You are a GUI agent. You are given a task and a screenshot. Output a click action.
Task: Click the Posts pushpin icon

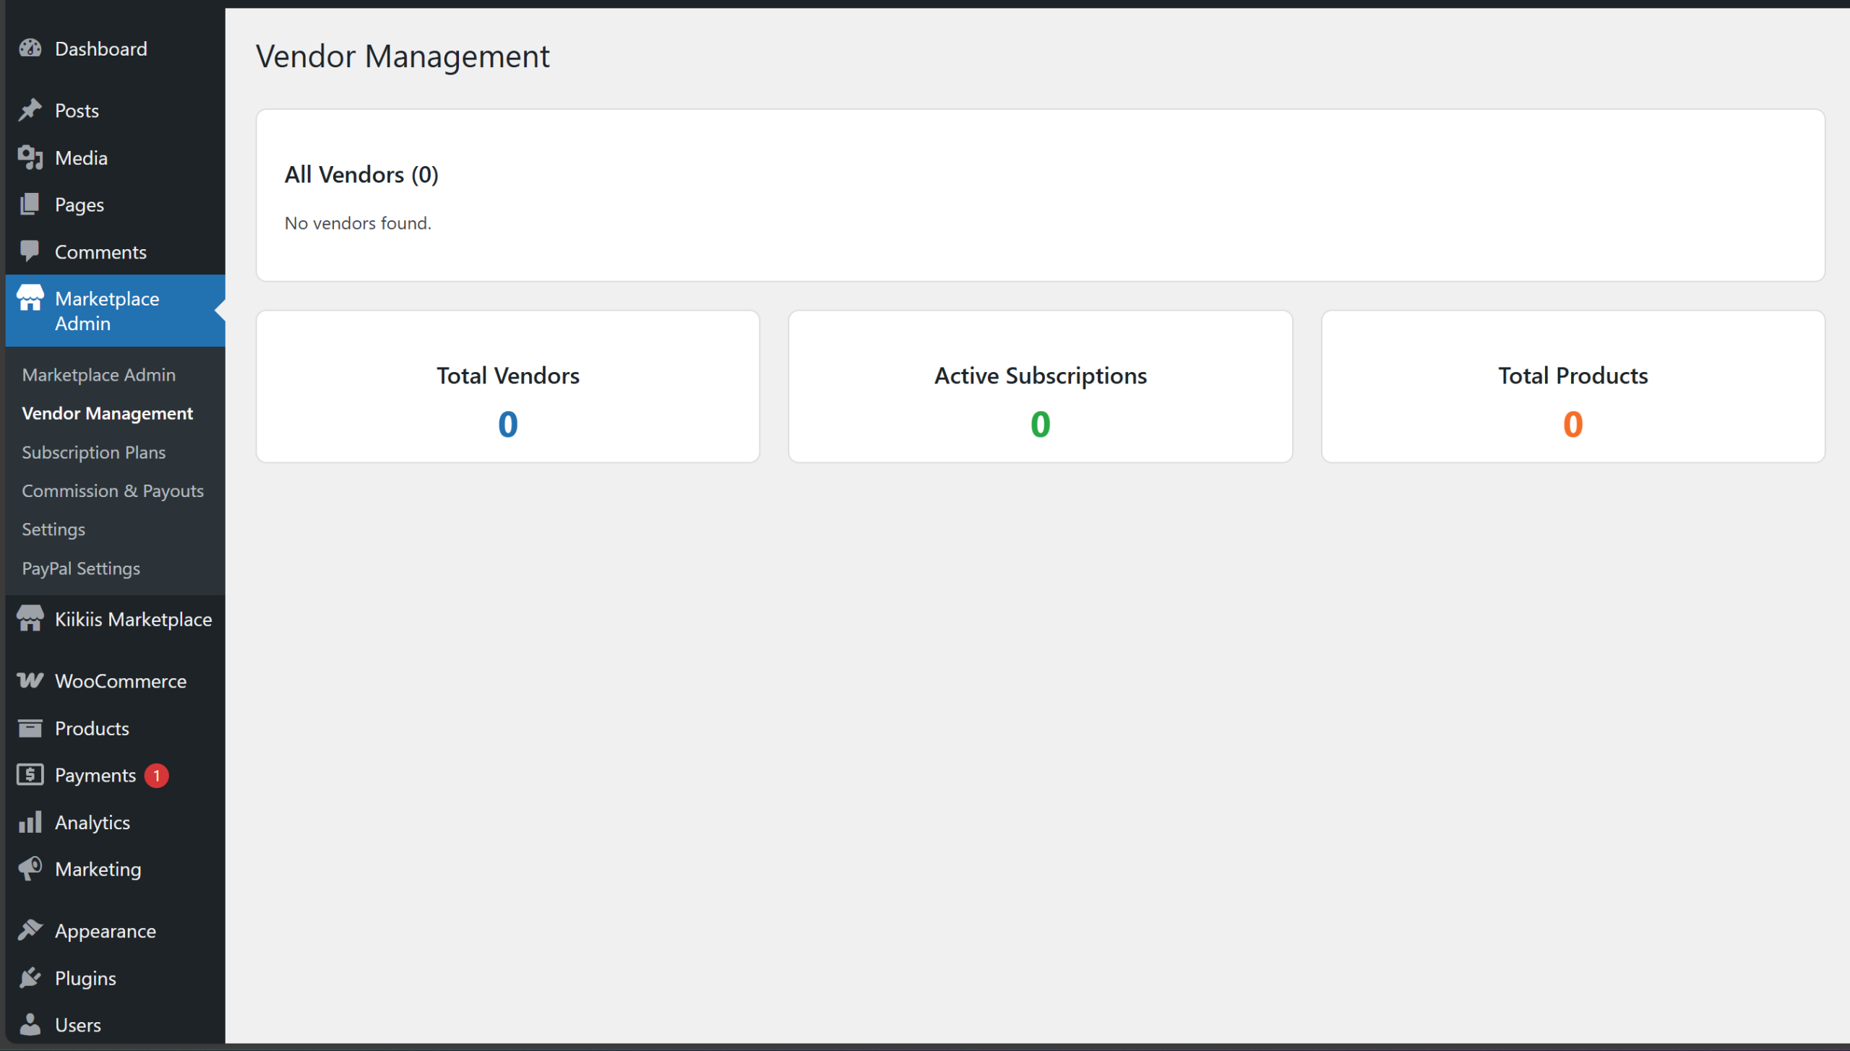pyautogui.click(x=30, y=110)
